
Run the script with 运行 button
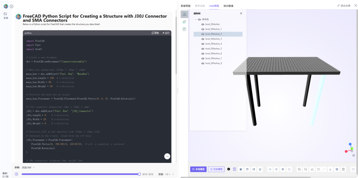pyautogui.click(x=166, y=33)
